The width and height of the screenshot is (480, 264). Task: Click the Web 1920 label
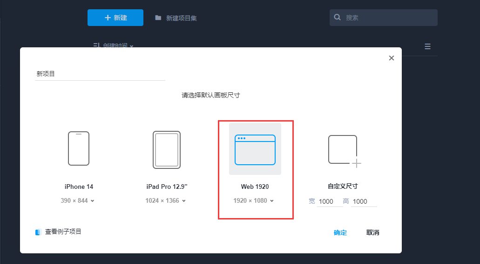click(255, 187)
